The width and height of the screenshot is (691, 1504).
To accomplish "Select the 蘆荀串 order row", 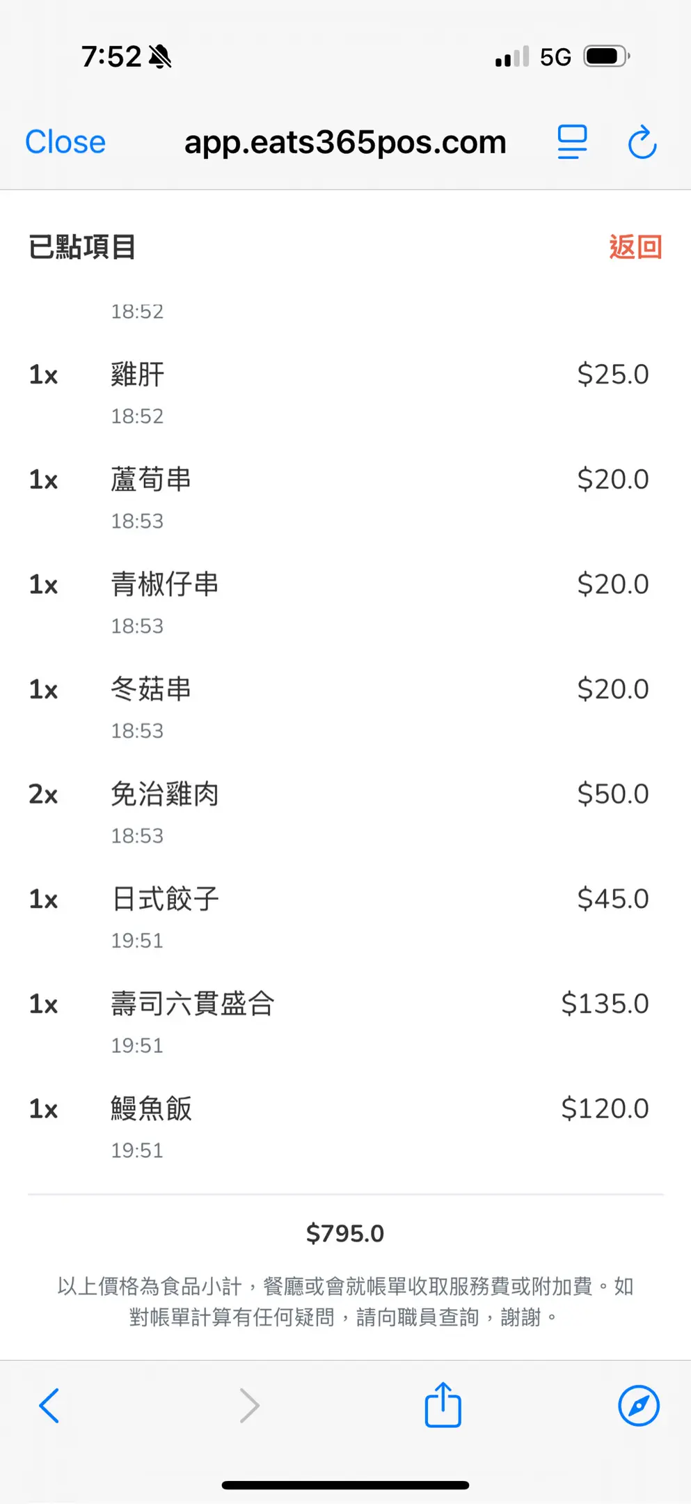I will click(151, 480).
